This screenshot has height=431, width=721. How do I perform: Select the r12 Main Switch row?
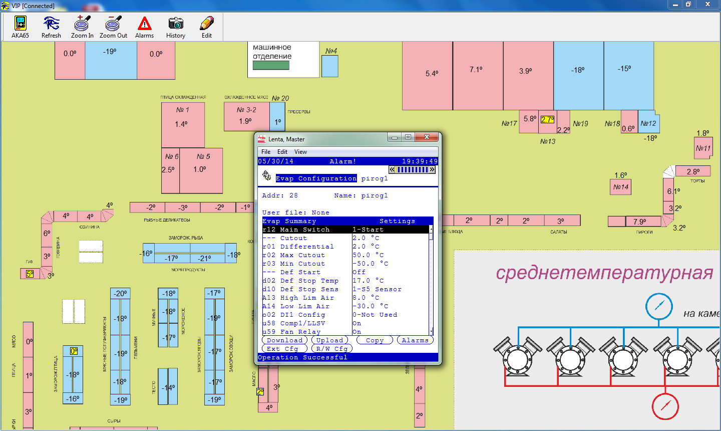tap(345, 230)
